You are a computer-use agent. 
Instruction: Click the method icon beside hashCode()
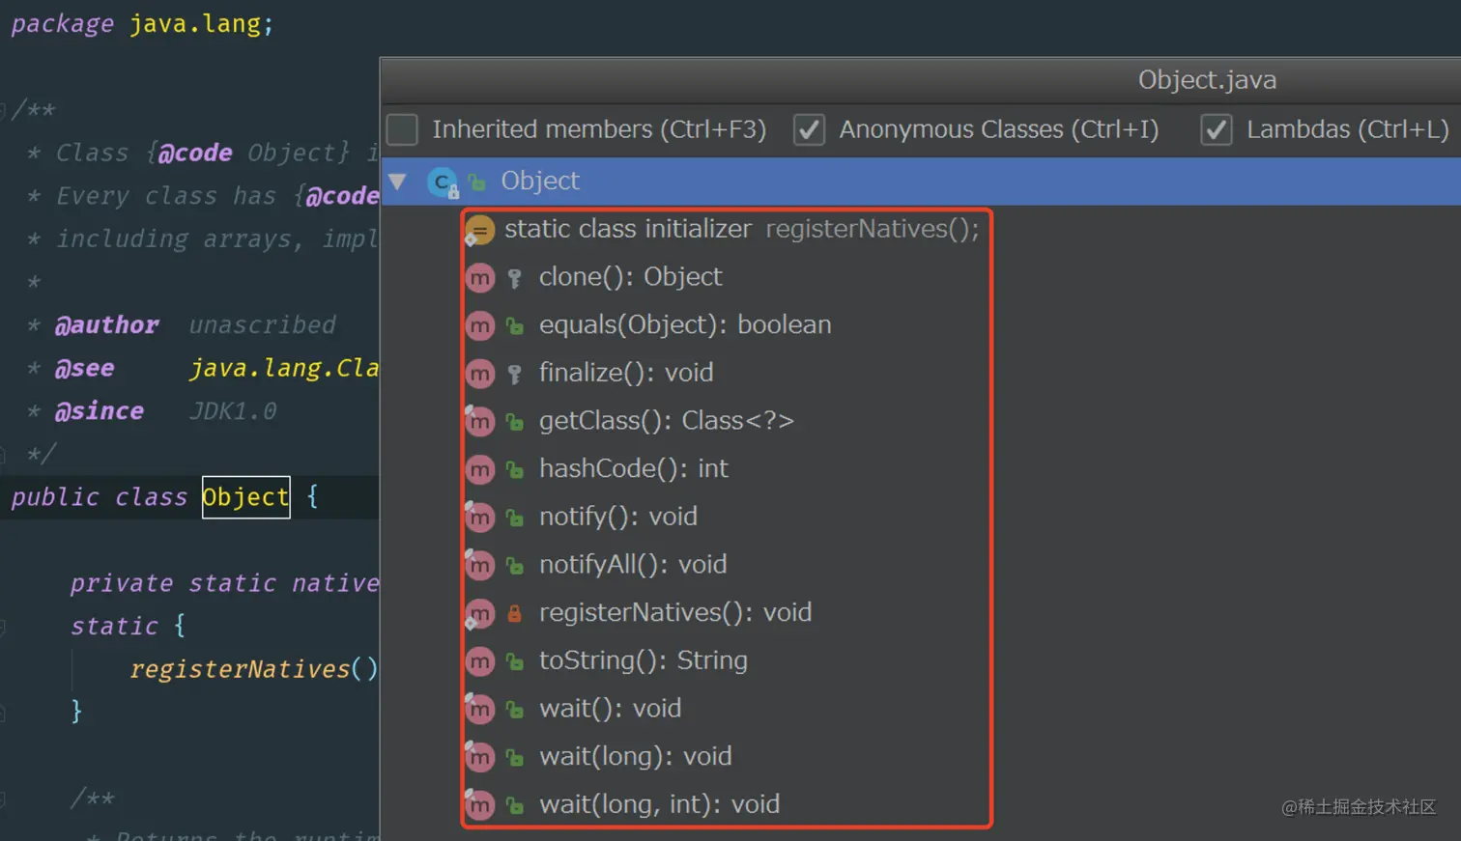[x=479, y=469]
